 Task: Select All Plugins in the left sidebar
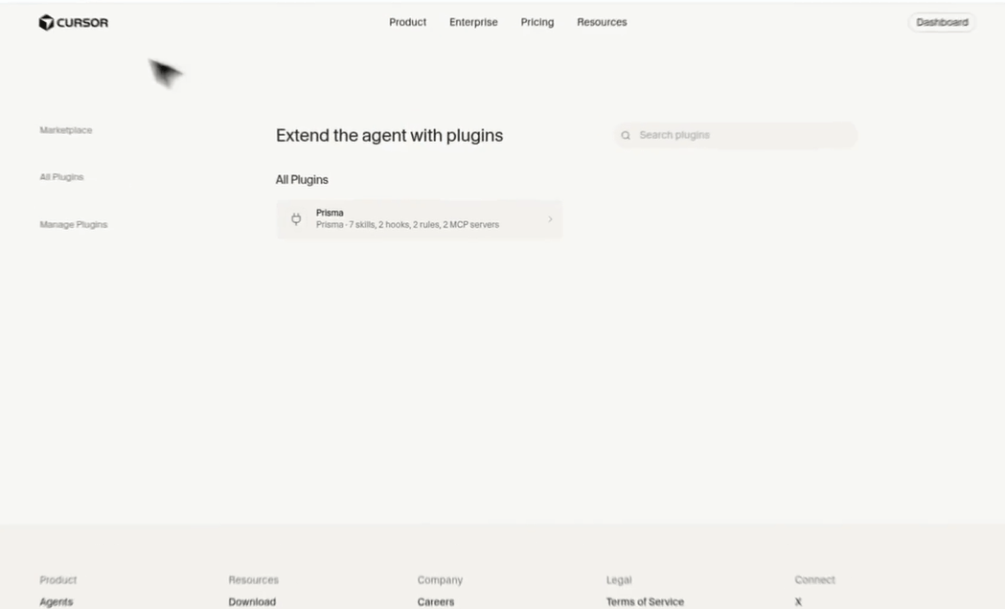(x=61, y=177)
